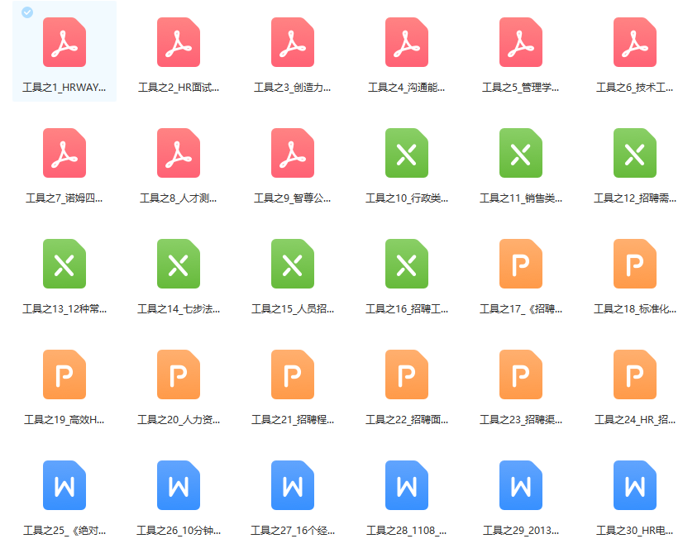Image resolution: width=683 pixels, height=558 pixels.
Task: Click file name 工具之11_销售类...
Action: [521, 198]
